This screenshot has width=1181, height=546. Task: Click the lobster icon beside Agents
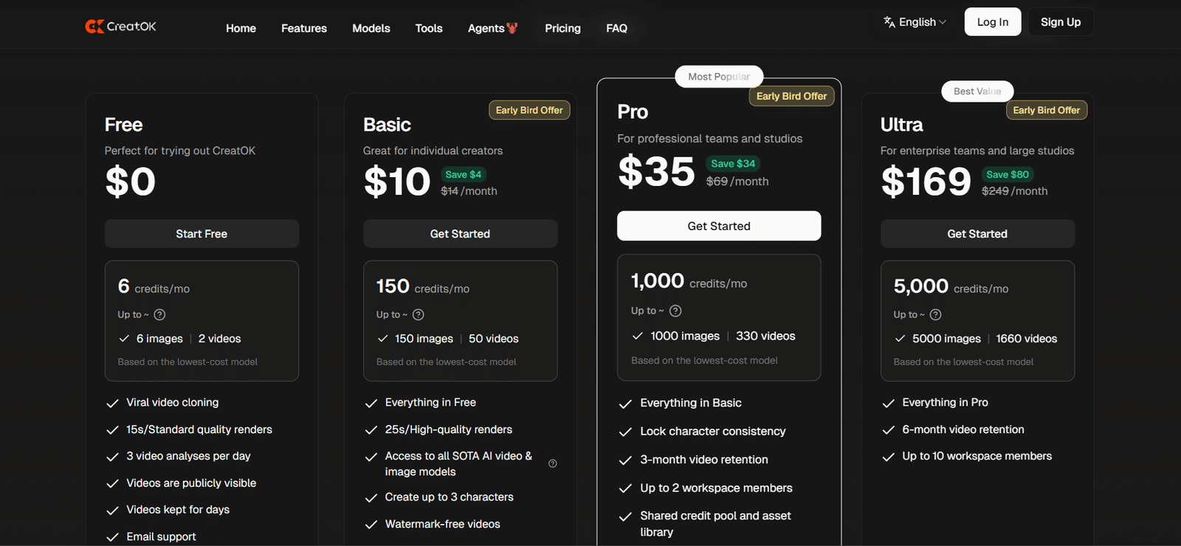pos(512,28)
